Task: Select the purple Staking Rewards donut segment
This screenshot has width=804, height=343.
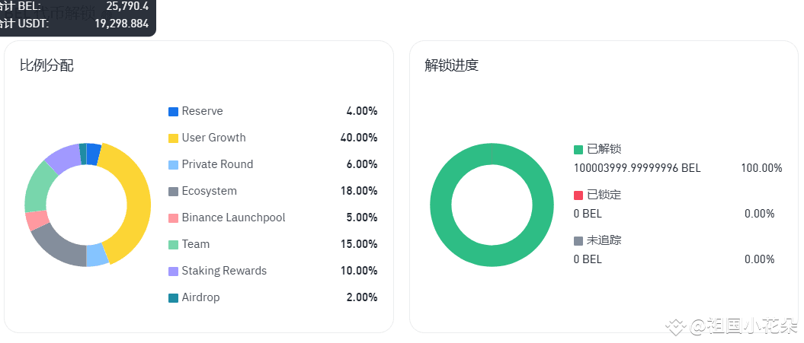Action: click(x=62, y=157)
